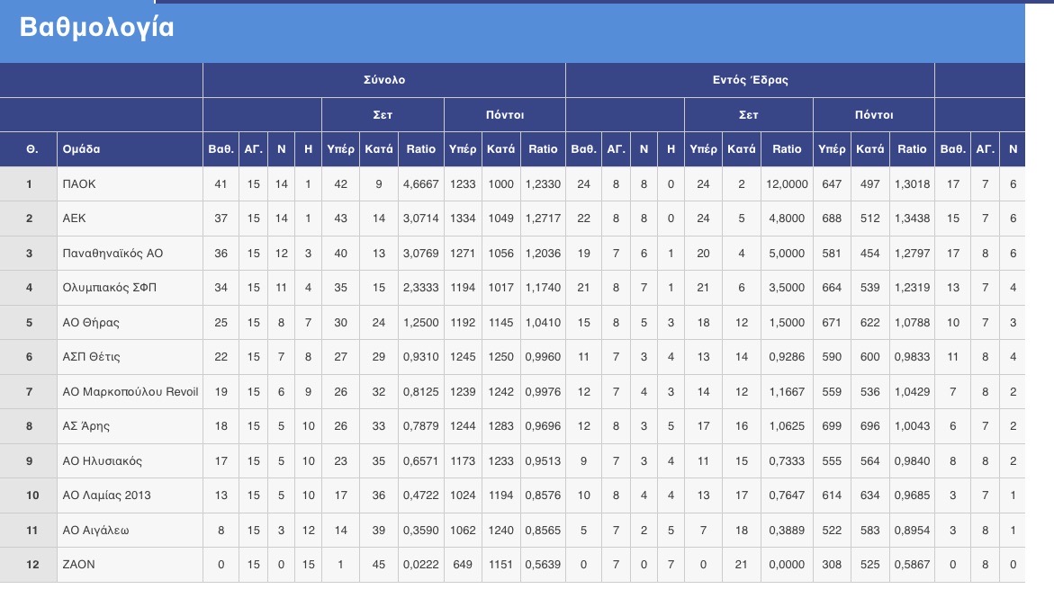Image resolution: width=1054 pixels, height=598 pixels.
Task: Click the Θ. position column header
Action: point(32,149)
